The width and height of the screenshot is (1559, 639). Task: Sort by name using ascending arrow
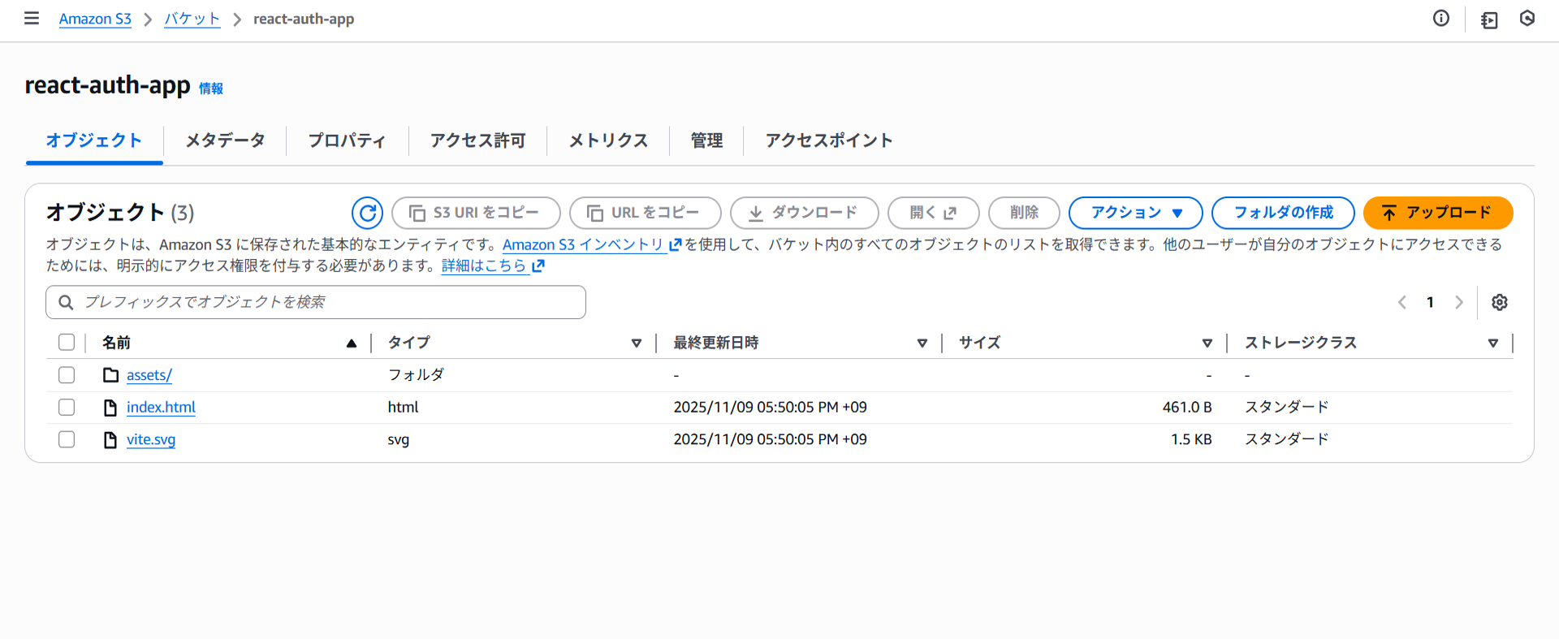[352, 343]
